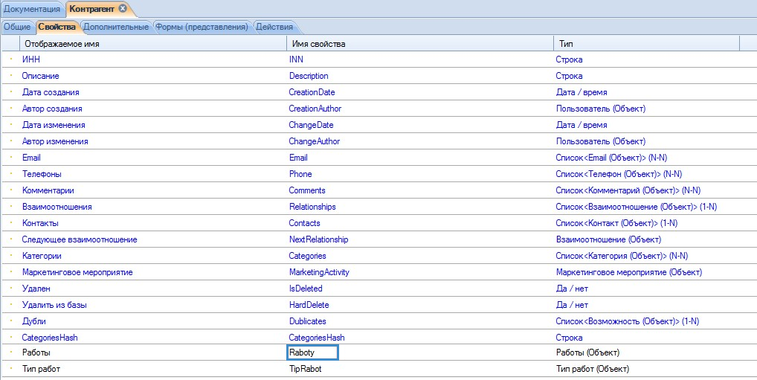
Task: Select the Пользователь (Объект) type for Автор создания
Action: pyautogui.click(x=600, y=109)
